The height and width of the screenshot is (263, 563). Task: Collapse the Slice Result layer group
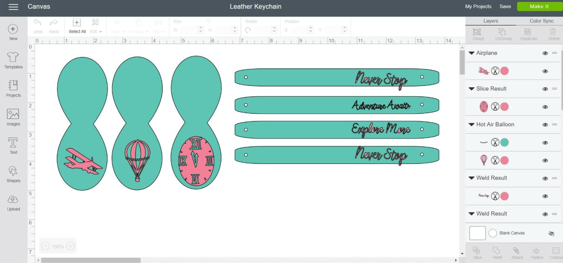click(x=471, y=89)
